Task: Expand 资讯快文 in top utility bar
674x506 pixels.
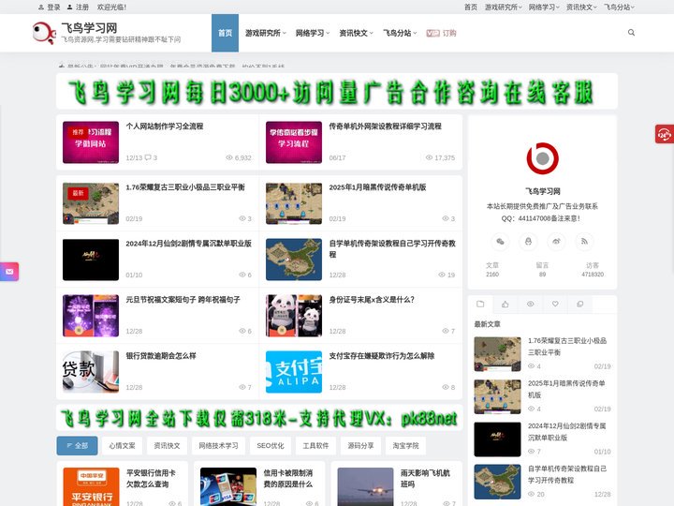Action: tap(581, 7)
